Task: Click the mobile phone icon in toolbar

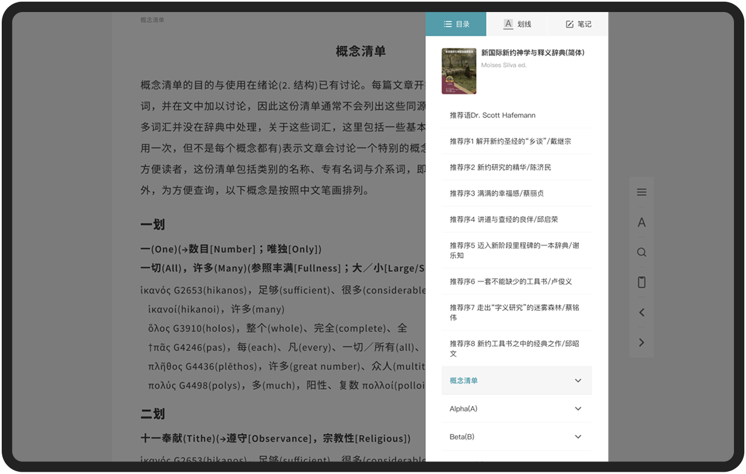Action: (641, 282)
